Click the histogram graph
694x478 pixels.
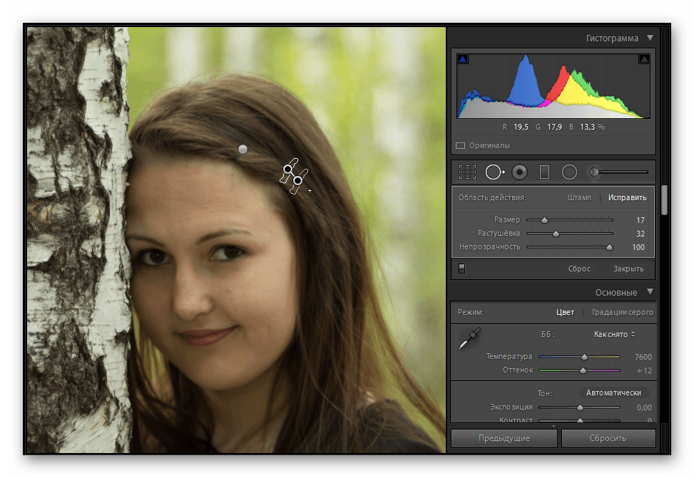(x=553, y=85)
